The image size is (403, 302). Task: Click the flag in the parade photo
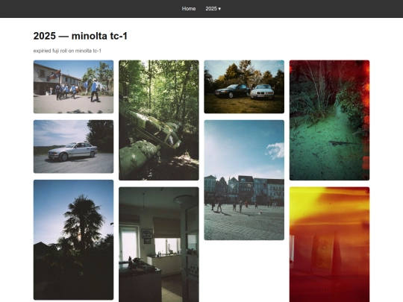[55, 75]
